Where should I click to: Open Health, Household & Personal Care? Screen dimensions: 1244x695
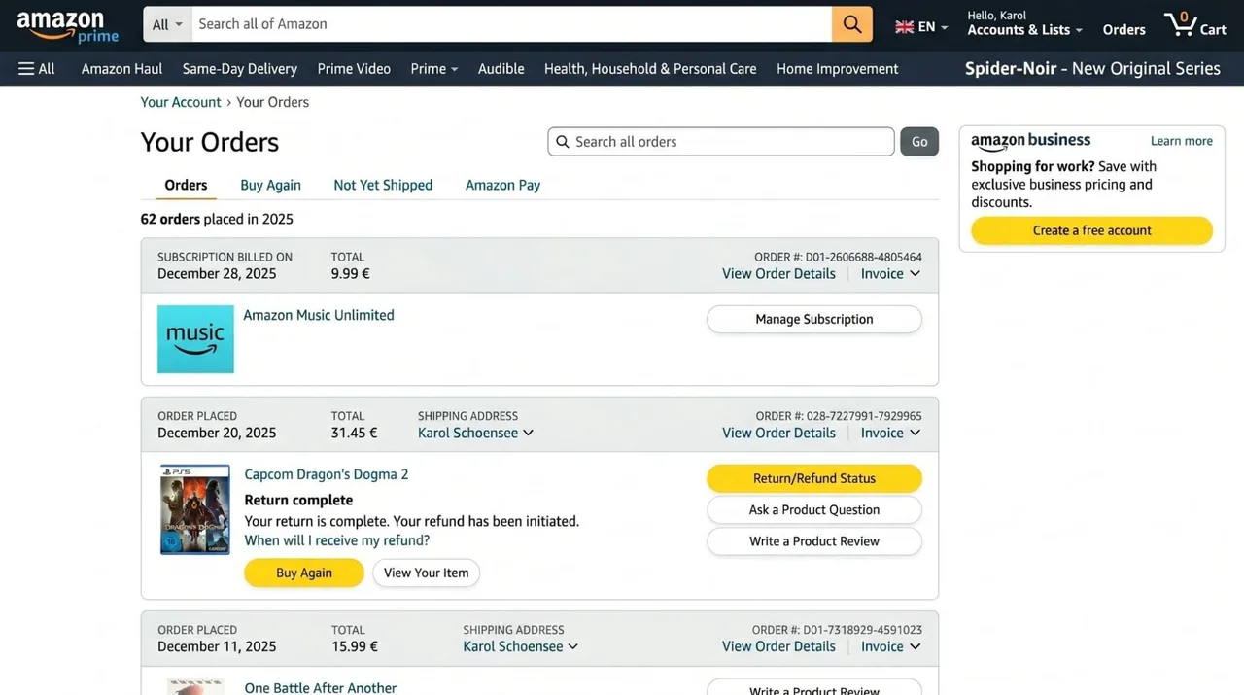coord(650,69)
